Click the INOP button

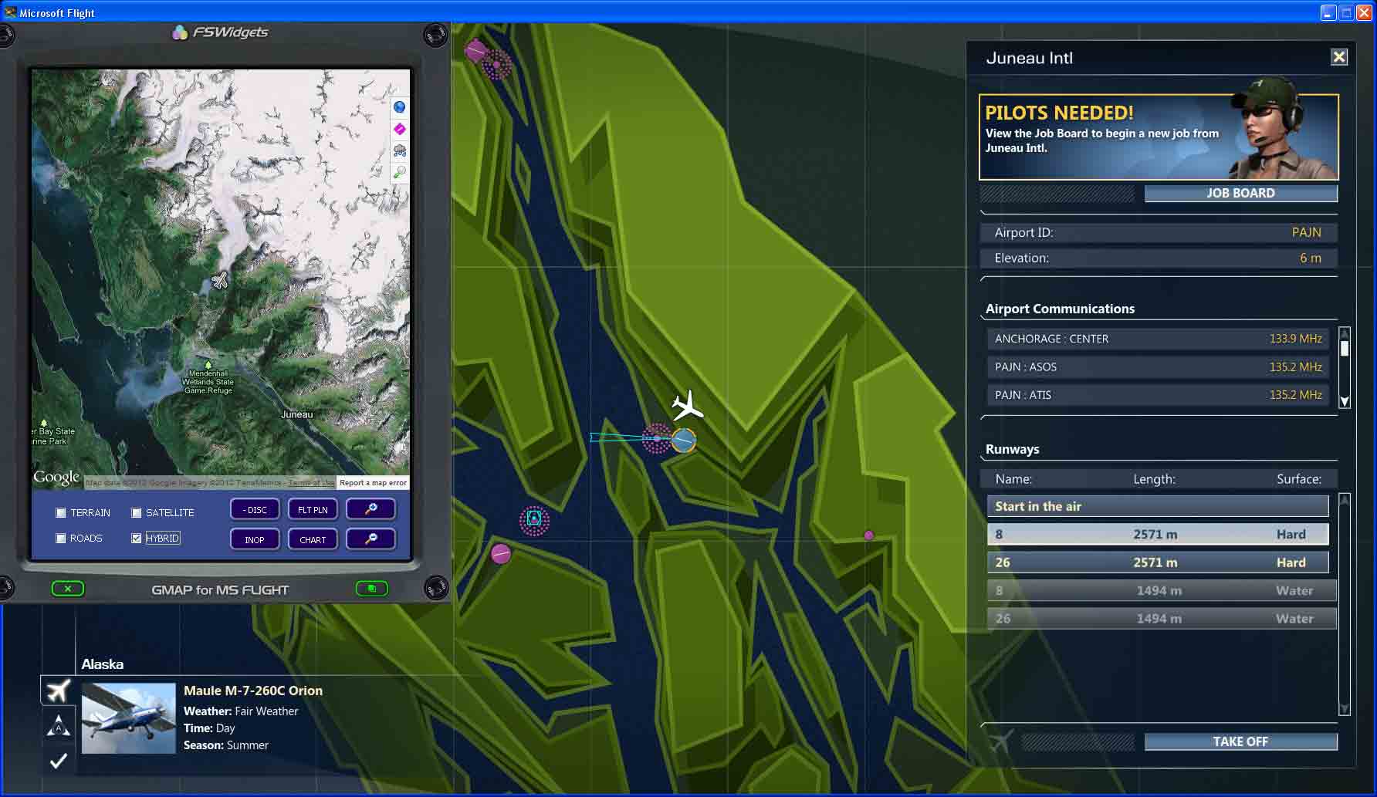pyautogui.click(x=255, y=539)
